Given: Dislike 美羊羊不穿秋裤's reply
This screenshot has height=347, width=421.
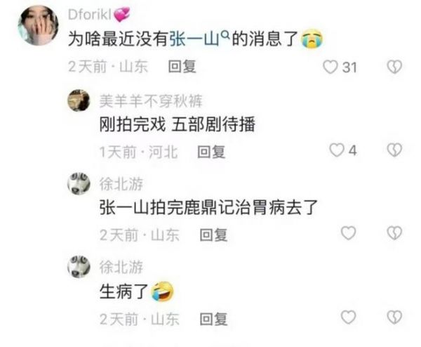Looking at the screenshot, I should pos(394,150).
